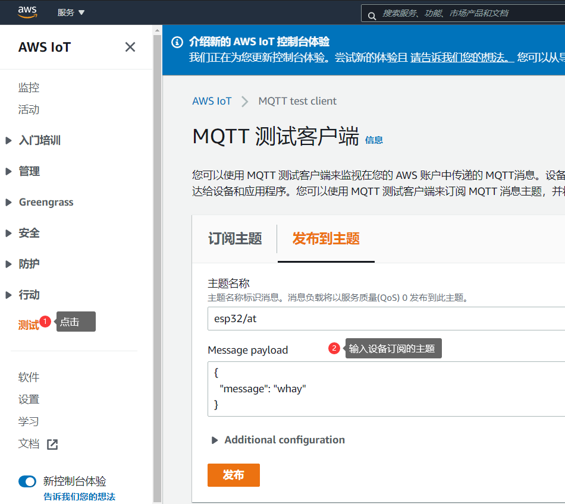Select the 发布到主题 tab
Screen dimensions: 565x504
326,237
